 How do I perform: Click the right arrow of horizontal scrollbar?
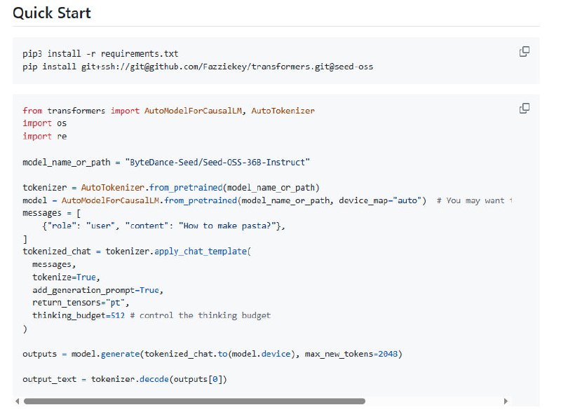point(506,401)
